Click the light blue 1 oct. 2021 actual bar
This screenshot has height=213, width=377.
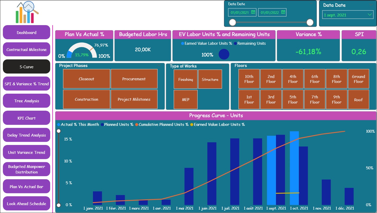(294, 168)
